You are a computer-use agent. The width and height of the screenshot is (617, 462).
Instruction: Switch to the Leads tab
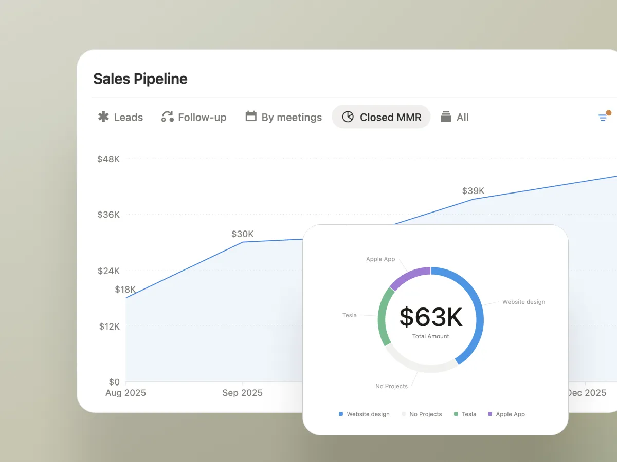click(120, 117)
